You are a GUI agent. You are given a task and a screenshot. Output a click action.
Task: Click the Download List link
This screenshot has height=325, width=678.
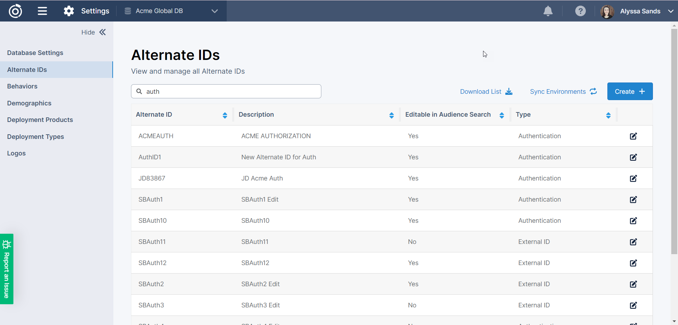tap(486, 92)
